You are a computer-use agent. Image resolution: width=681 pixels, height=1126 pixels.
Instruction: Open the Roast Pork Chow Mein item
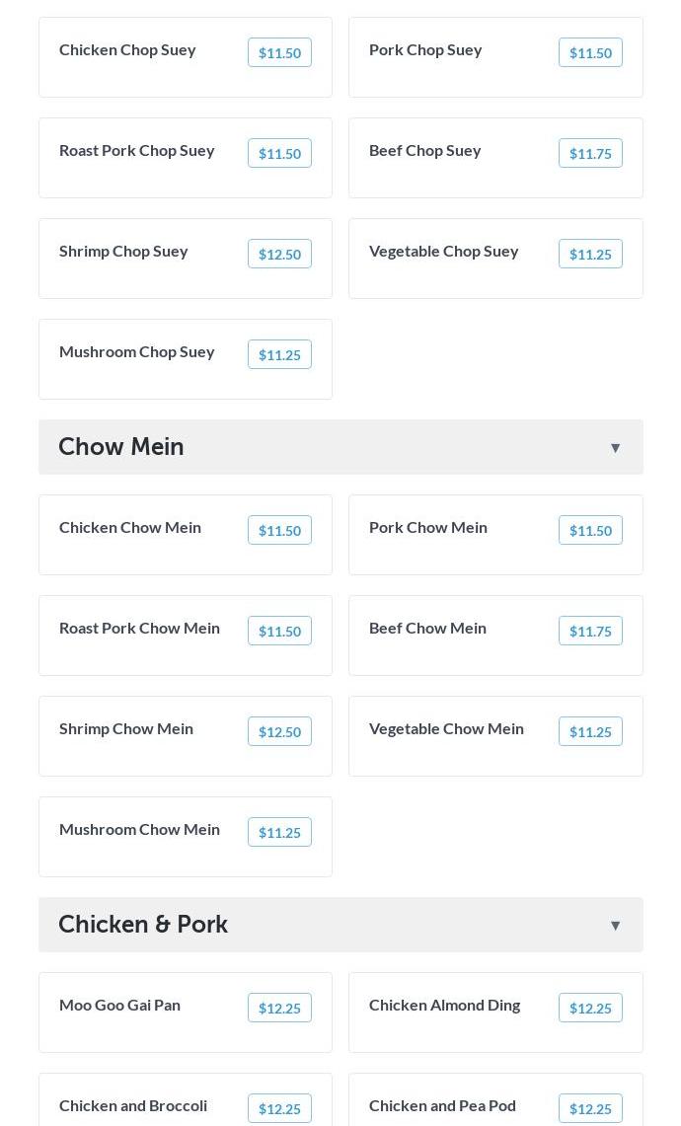pos(186,636)
